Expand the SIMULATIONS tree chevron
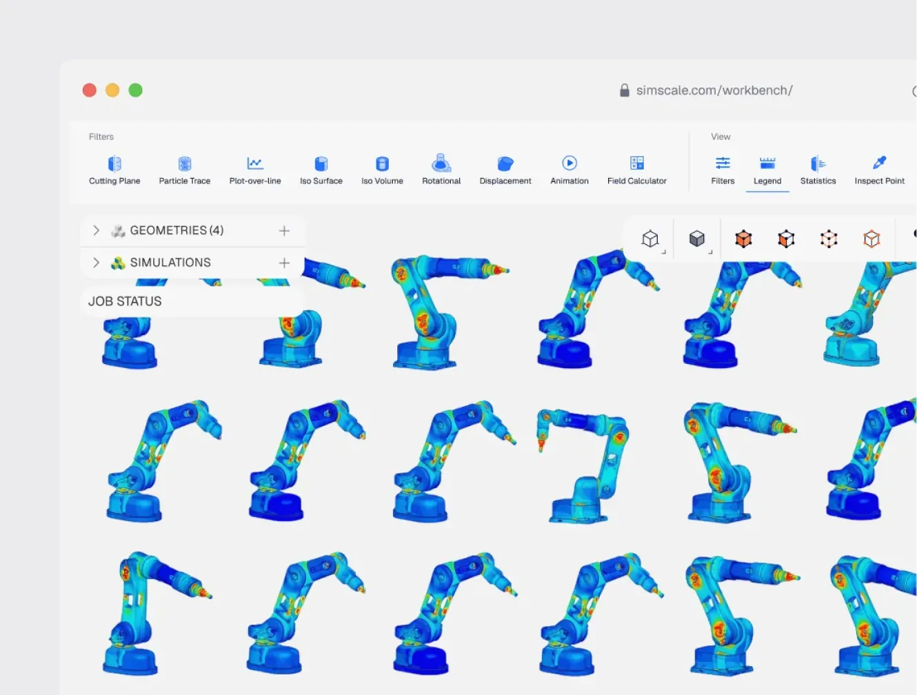Image resolution: width=917 pixels, height=695 pixels. tap(96, 263)
